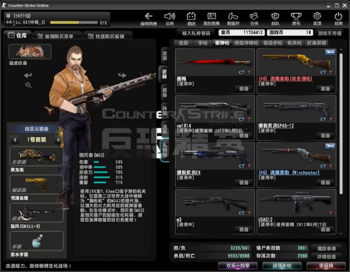Click the 画梅 weapon image
The height and width of the screenshot is (272, 350).
(x=214, y=62)
